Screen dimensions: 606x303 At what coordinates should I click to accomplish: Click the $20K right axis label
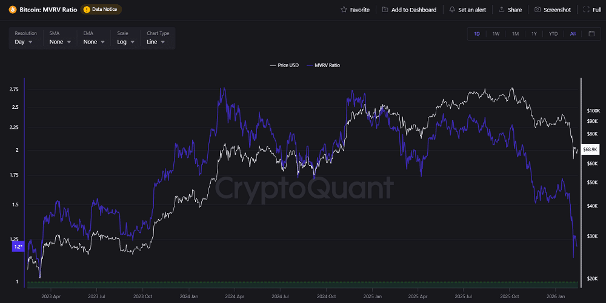click(x=592, y=278)
